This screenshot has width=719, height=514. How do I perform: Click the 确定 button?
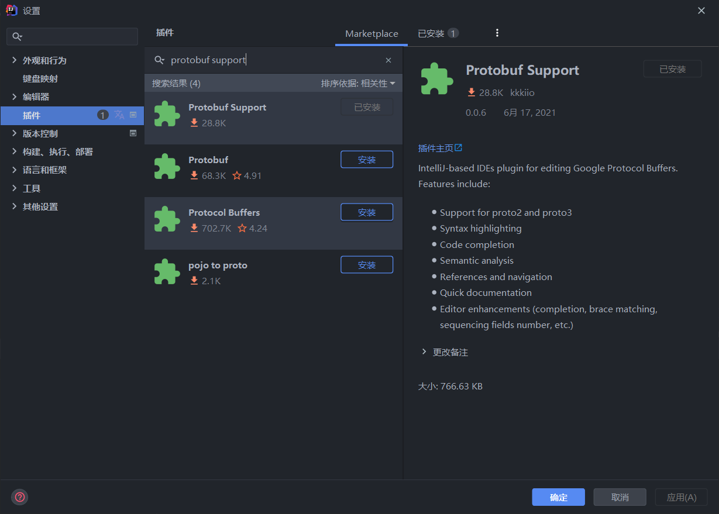pyautogui.click(x=558, y=497)
